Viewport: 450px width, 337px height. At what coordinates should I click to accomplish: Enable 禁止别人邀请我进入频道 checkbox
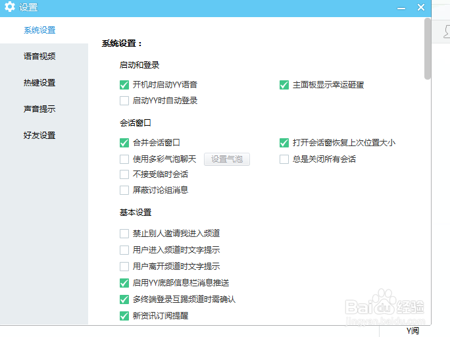[x=124, y=234]
